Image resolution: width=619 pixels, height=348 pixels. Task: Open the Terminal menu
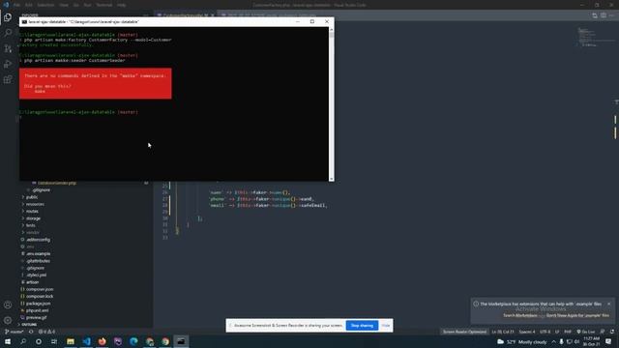104,5
